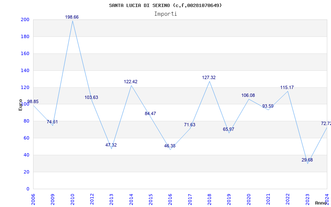This screenshot has width=331, height=207.
Task: Select the 46.38 data label
Action: tap(170, 146)
